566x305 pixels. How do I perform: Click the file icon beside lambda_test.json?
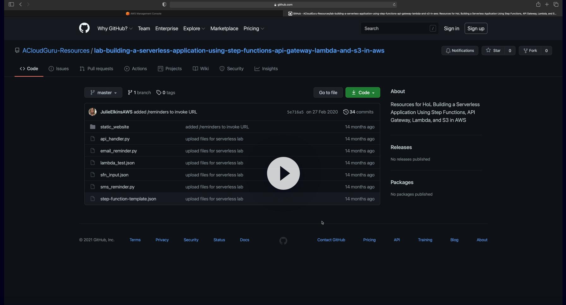coord(93,163)
